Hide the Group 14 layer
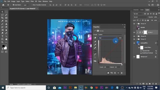 134,24
